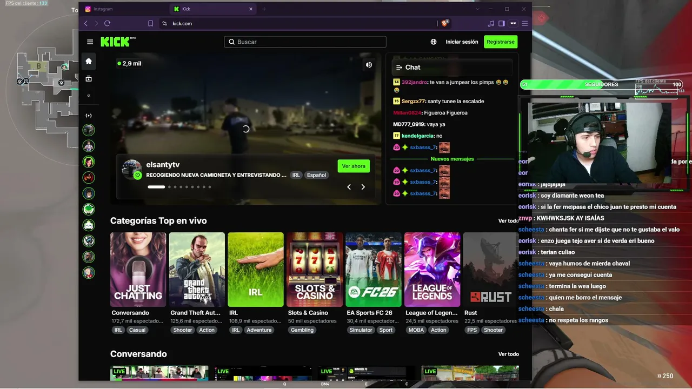Click username 392jandro in chat
The width and height of the screenshot is (692, 389).
pyautogui.click(x=414, y=82)
